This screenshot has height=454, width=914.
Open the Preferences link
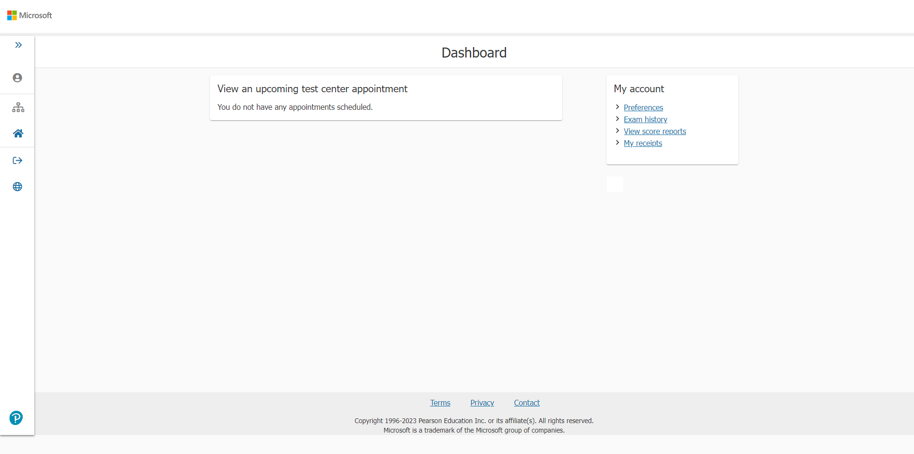tap(643, 107)
